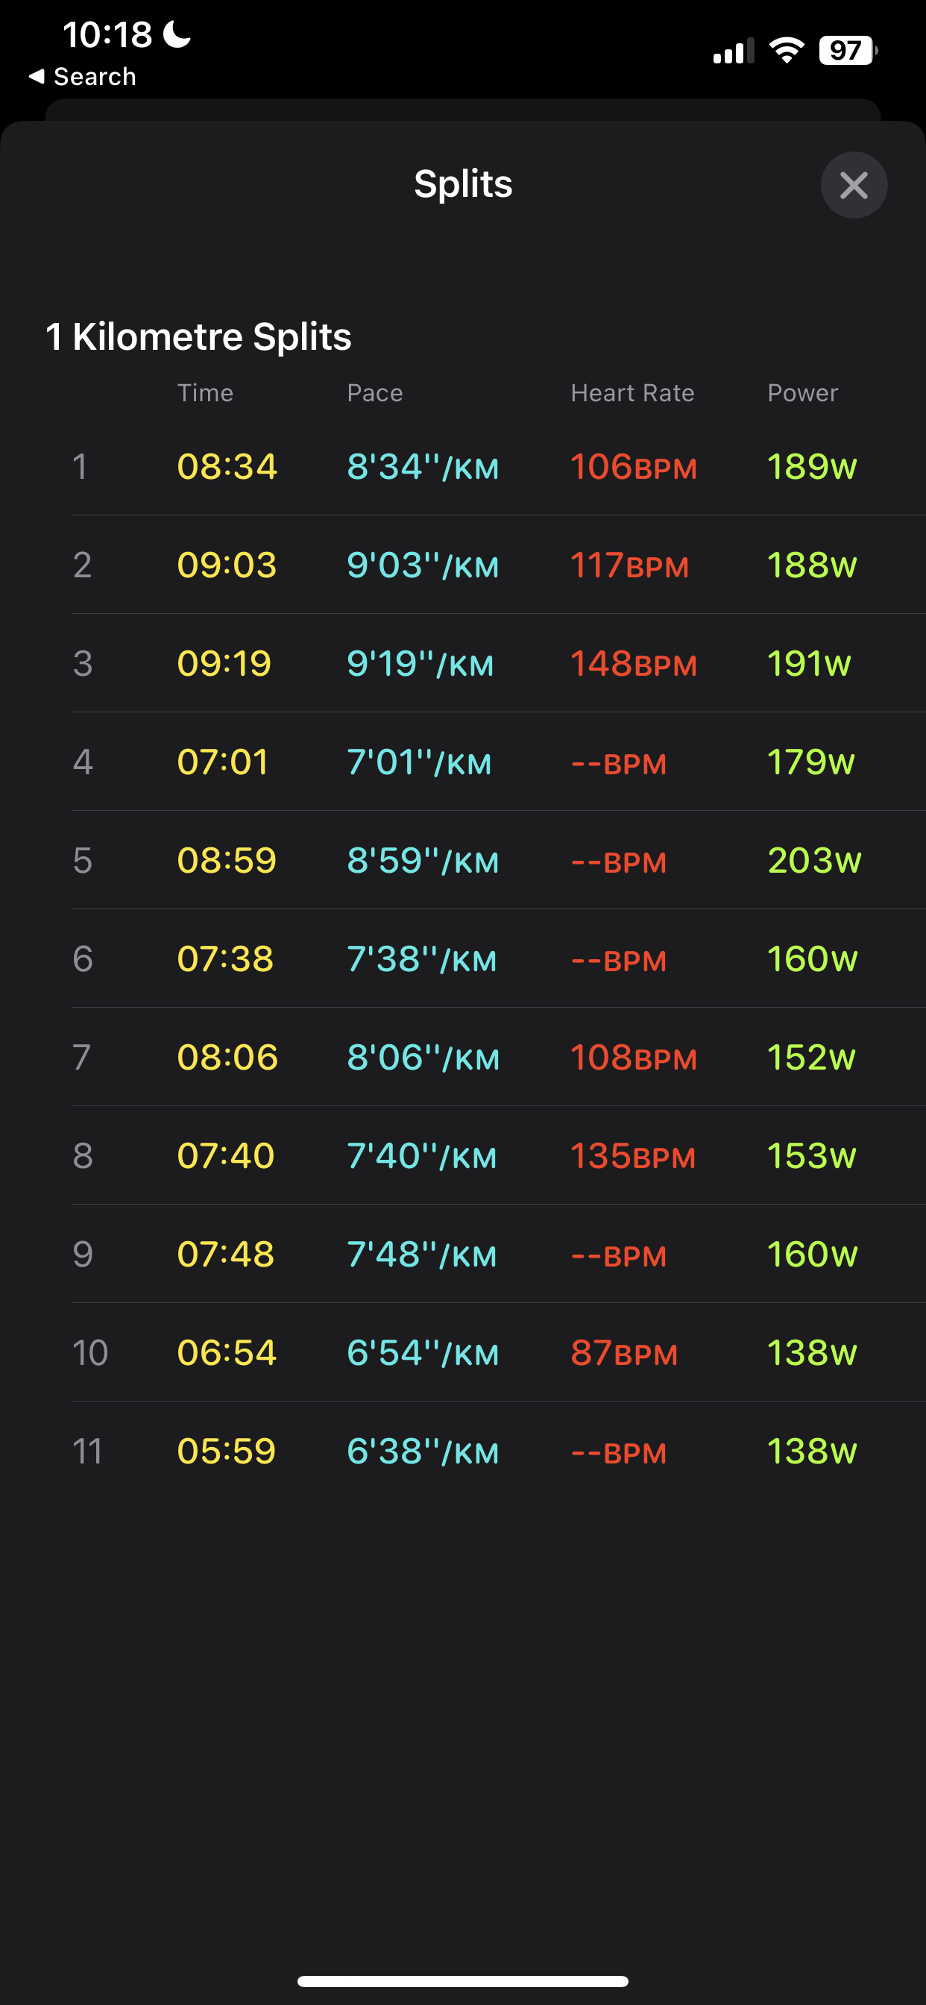The height and width of the screenshot is (2005, 926).
Task: Tap the cellular signal bars icon
Action: coord(733,51)
